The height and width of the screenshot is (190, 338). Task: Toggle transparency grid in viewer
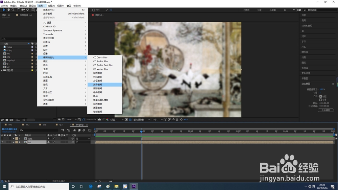click(x=130, y=119)
